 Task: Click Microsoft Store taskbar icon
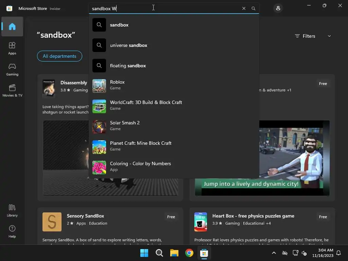pyautogui.click(x=204, y=253)
